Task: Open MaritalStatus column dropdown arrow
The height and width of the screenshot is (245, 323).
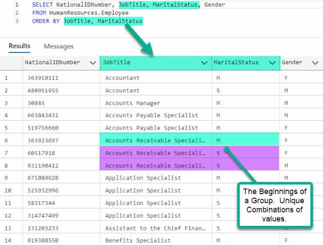Action: (273, 63)
